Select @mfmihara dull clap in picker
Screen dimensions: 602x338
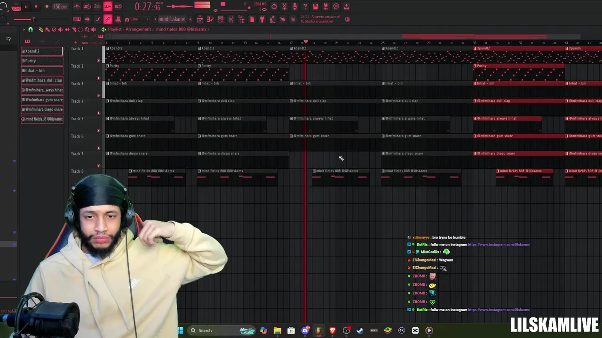click(42, 80)
